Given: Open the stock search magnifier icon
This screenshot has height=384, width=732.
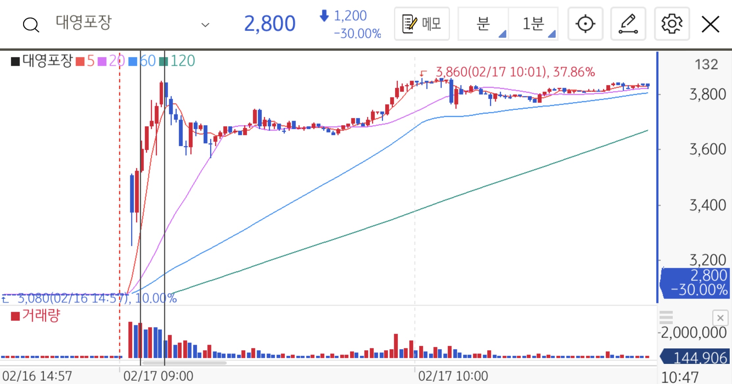Looking at the screenshot, I should 31,25.
